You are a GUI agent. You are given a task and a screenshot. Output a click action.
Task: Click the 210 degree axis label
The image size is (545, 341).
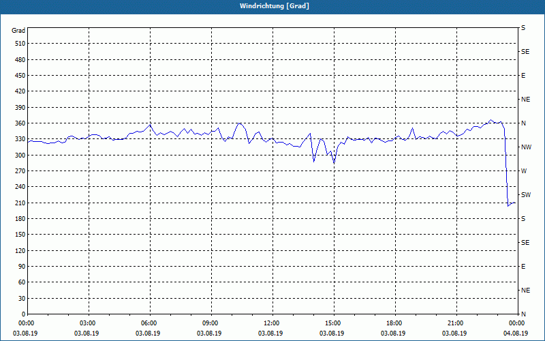tap(20, 203)
